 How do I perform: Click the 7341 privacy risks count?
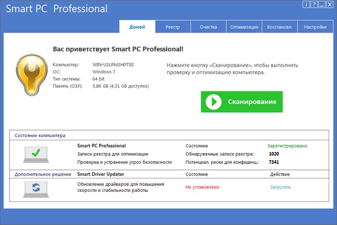274,162
